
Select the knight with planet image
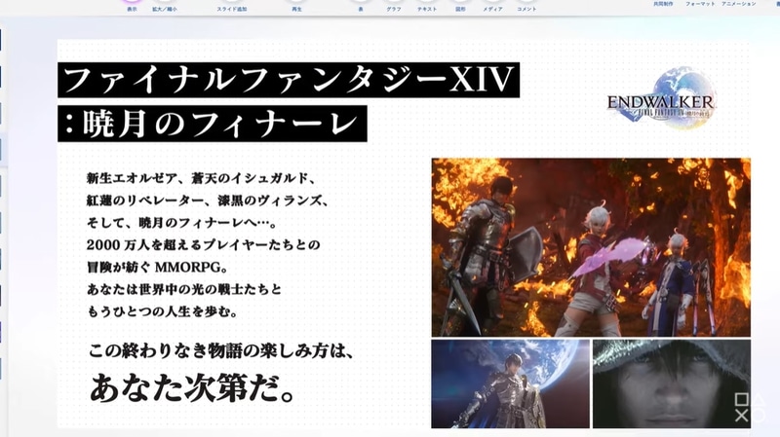tap(510, 383)
